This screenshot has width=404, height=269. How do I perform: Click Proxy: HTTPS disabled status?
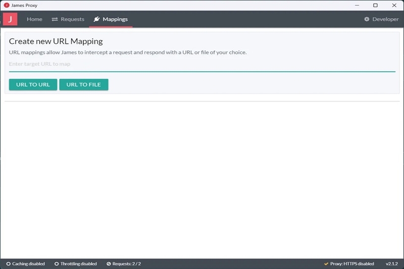click(349, 263)
